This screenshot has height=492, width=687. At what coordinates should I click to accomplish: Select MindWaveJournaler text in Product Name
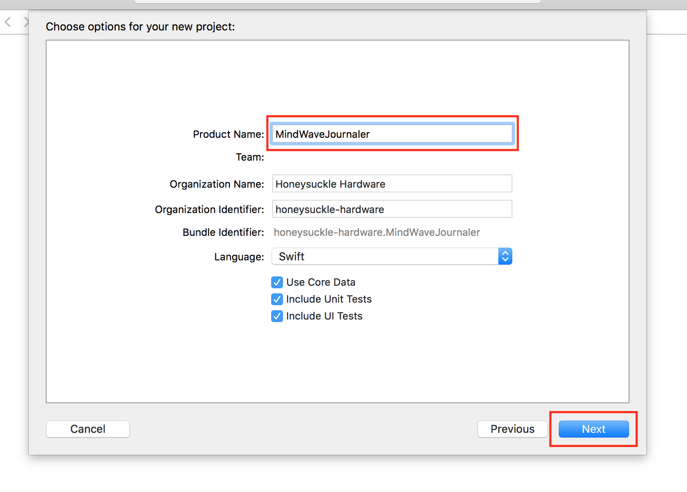click(x=322, y=134)
